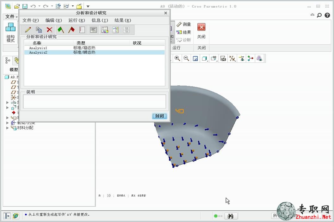Click the 类型 column header
This screenshot has height=222, width=334.
click(x=81, y=43)
